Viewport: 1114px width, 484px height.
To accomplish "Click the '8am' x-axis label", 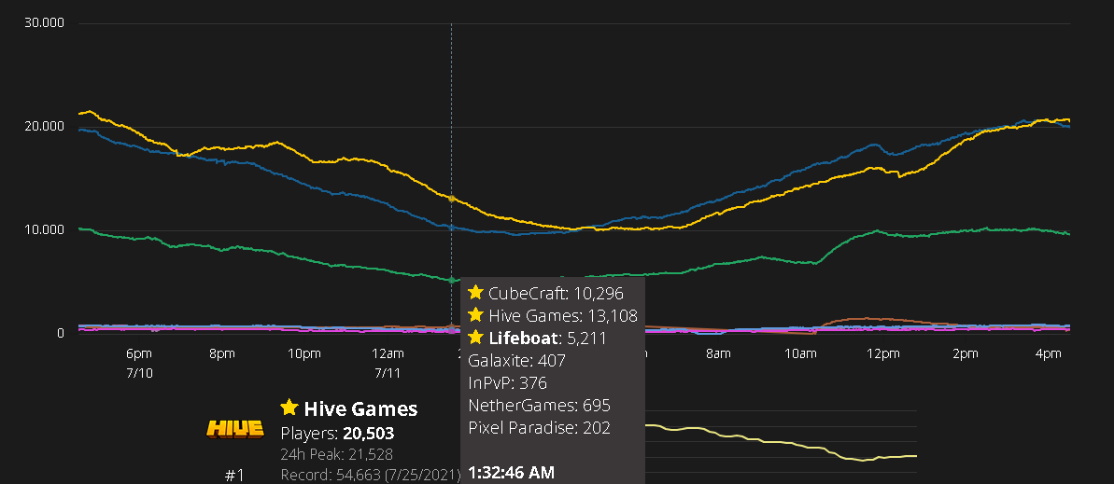I will (x=718, y=353).
